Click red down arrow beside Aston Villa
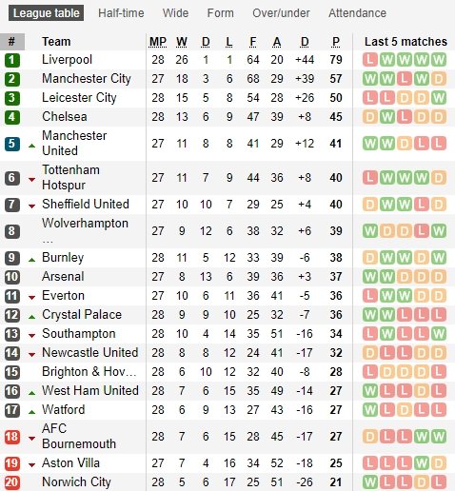The height and width of the screenshot is (491, 455). point(31,465)
